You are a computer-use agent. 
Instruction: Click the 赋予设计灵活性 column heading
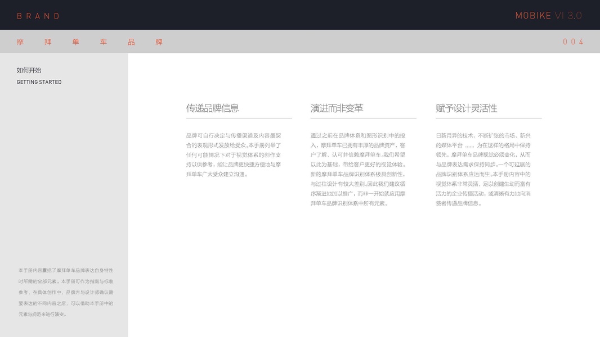click(466, 108)
